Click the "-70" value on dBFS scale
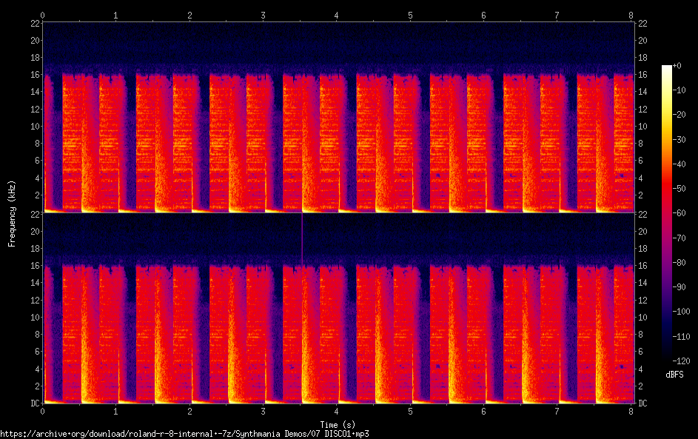Screen dimensions: 698x439 679,238
